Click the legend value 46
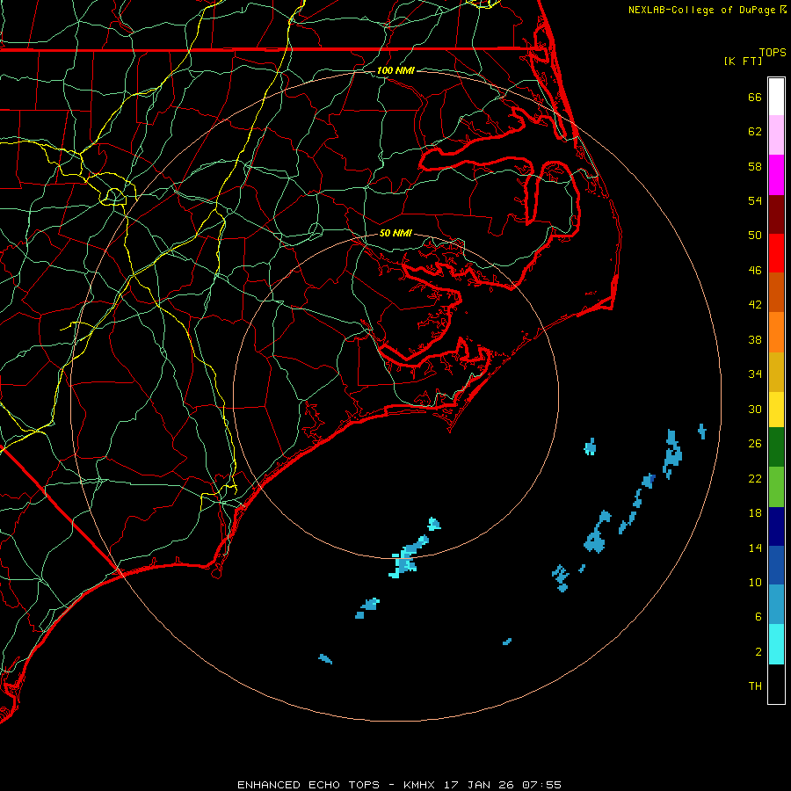The width and height of the screenshot is (791, 791). click(755, 270)
